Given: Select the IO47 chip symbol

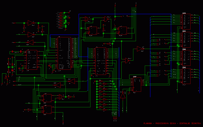Looking at the screenshot, I should 136,84.
